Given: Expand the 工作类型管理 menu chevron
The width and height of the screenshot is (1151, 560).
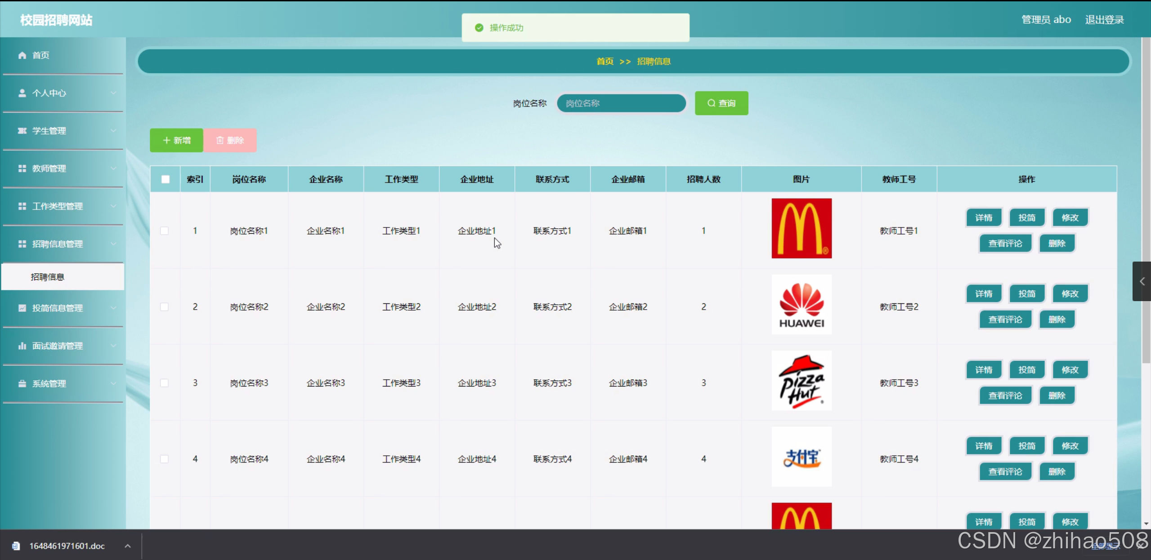Looking at the screenshot, I should click(113, 206).
